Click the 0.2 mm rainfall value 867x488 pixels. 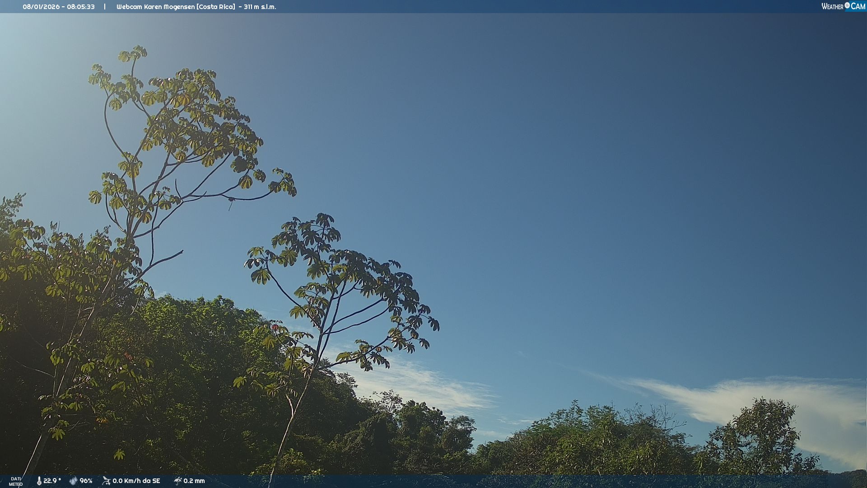pos(194,481)
